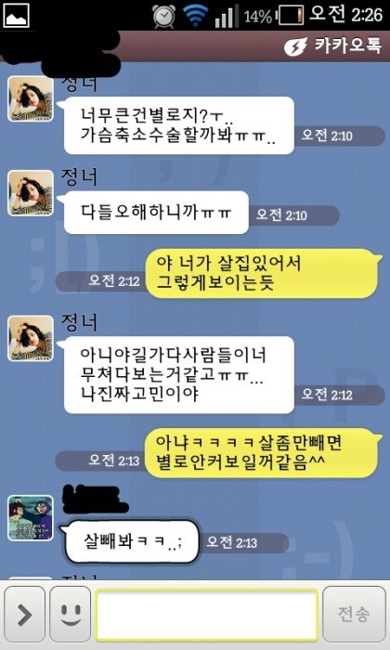Tap the 가슴축소수술할까봐 message bubble

pyautogui.click(x=177, y=125)
